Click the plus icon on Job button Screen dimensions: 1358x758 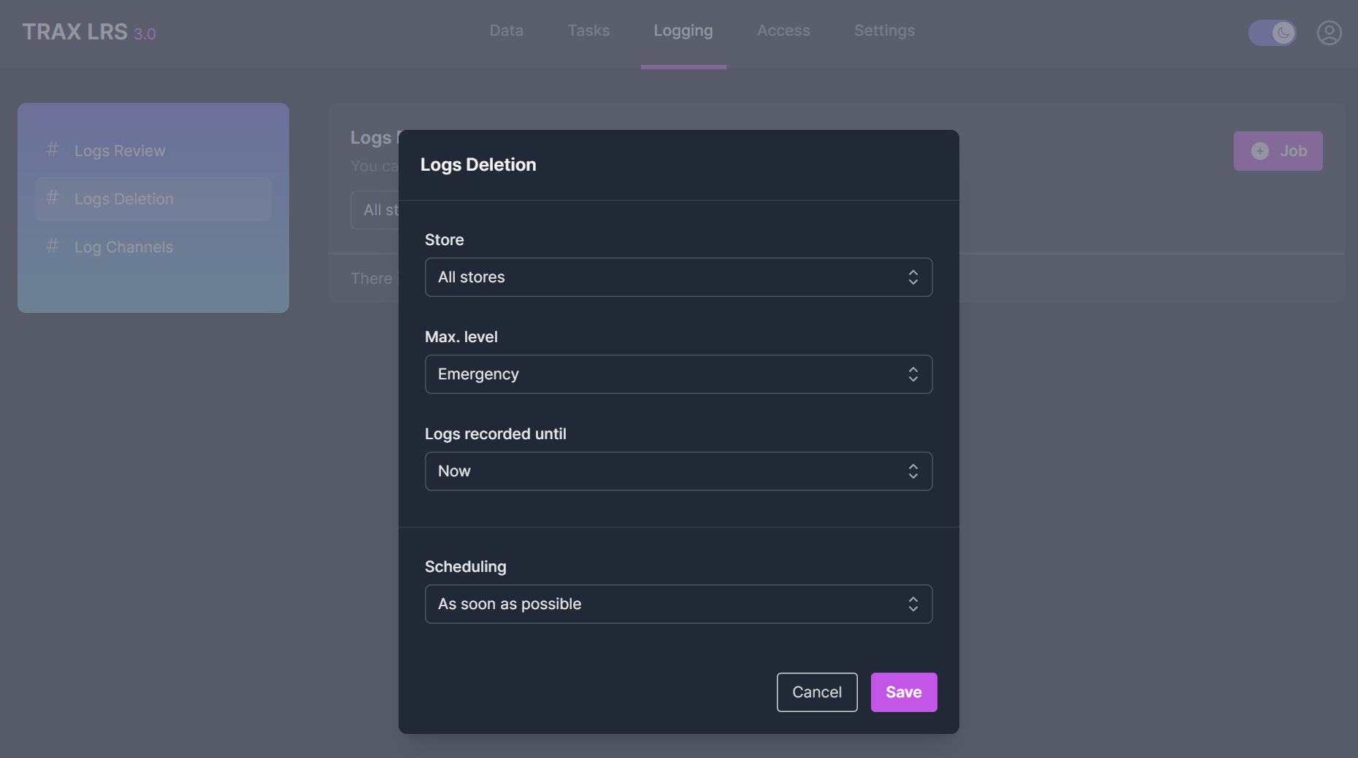pos(1260,151)
